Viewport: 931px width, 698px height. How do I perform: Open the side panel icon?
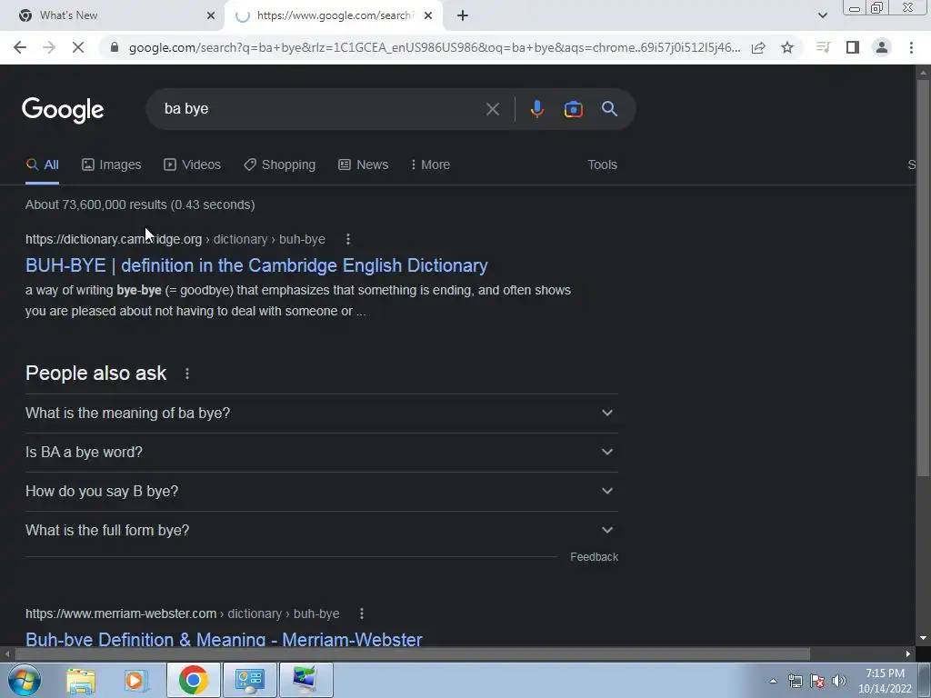(853, 47)
